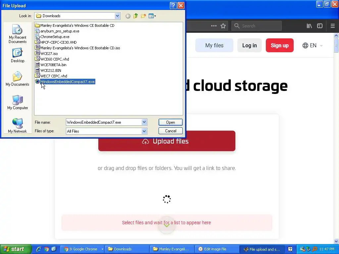Screen dimensions: 339x254
Task: Open My Network places in dialog
Action: pos(18,126)
